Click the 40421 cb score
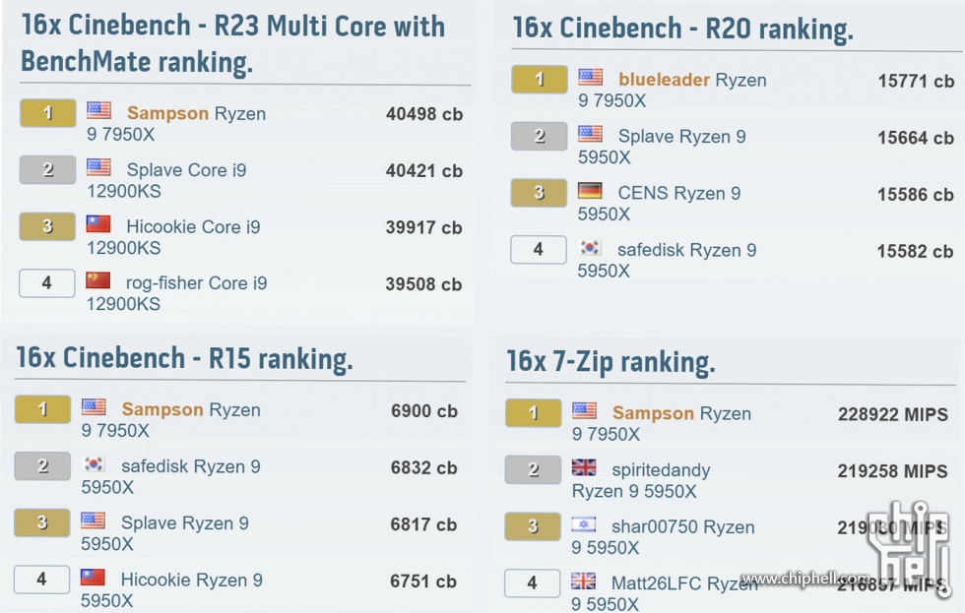Image resolution: width=965 pixels, height=613 pixels. point(424,170)
